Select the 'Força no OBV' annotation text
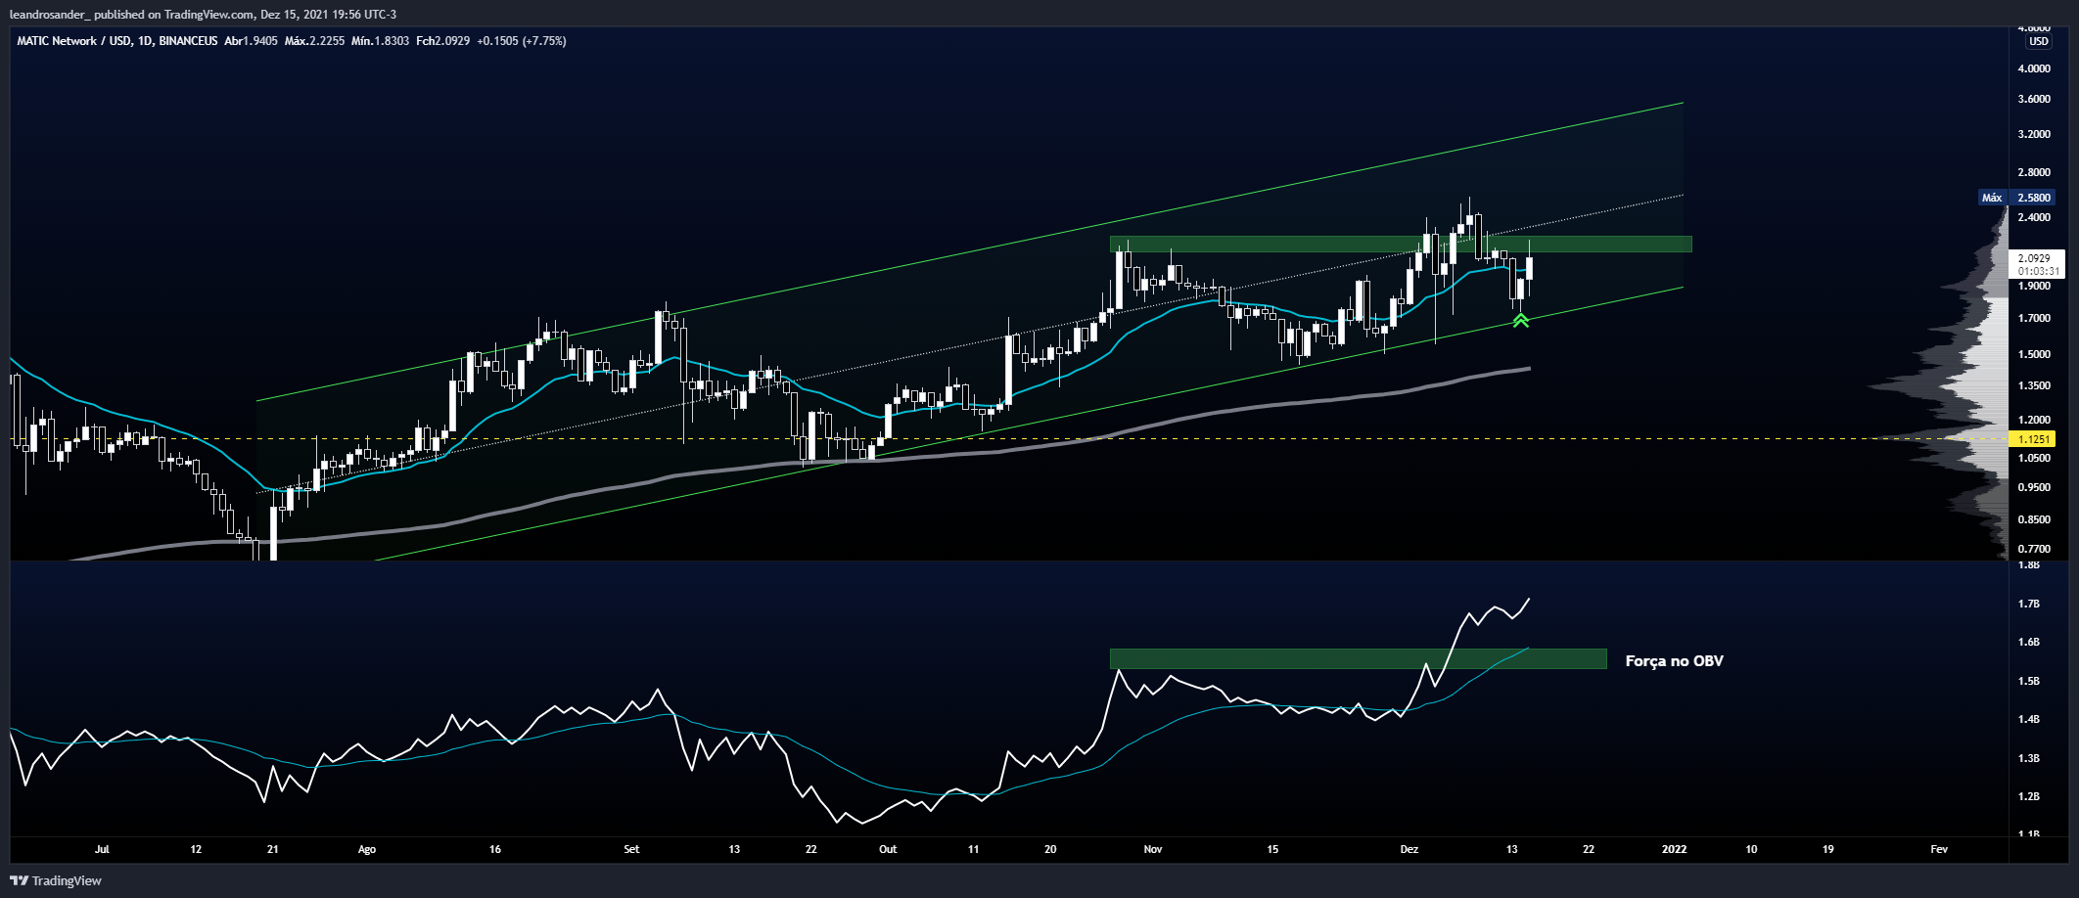 coord(1674,661)
